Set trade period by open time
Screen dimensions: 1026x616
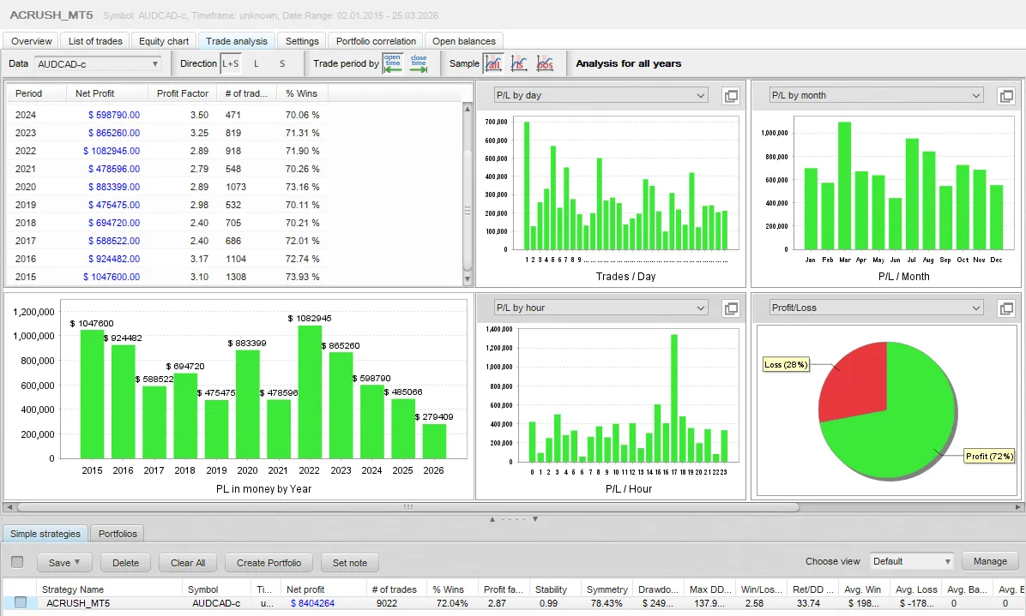392,63
